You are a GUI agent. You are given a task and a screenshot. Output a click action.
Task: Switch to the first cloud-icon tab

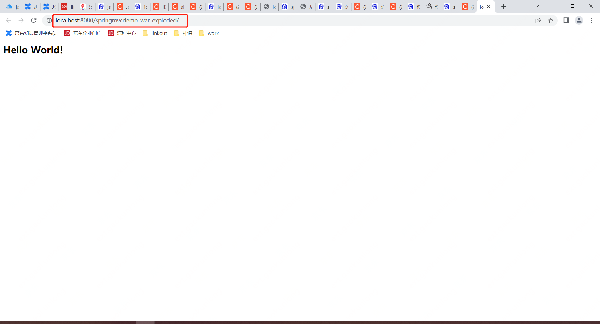tap(12, 7)
